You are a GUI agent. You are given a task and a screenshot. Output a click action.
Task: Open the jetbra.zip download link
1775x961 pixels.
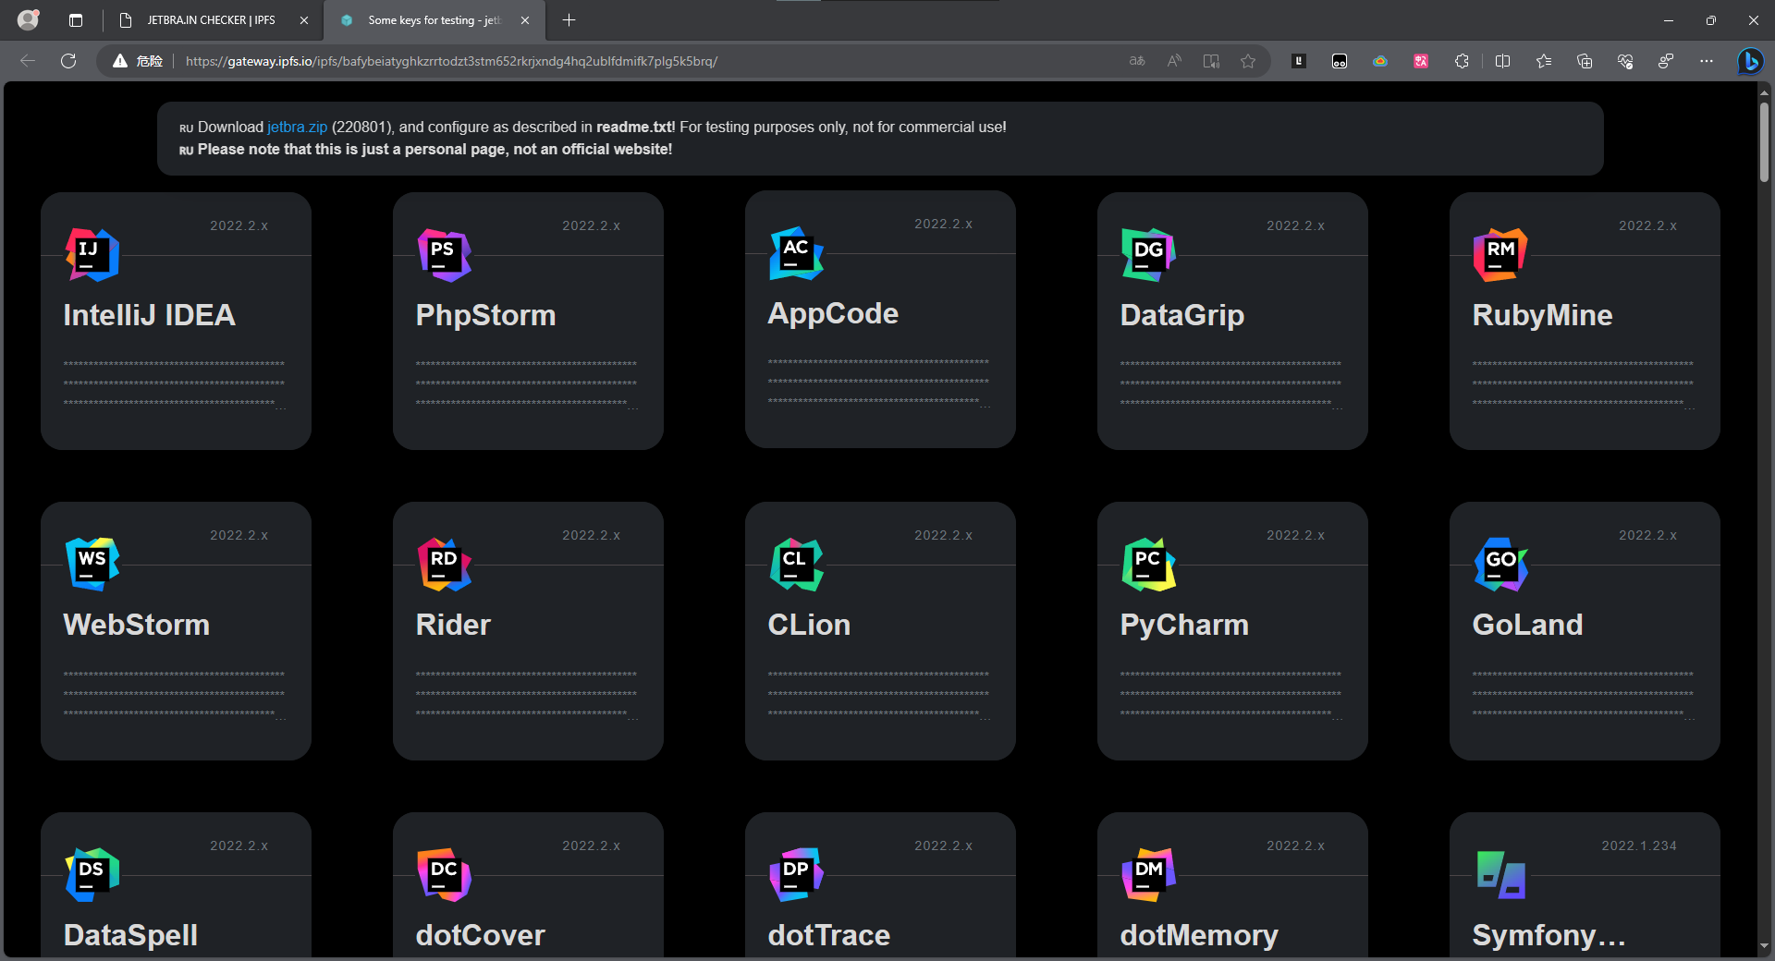point(297,128)
